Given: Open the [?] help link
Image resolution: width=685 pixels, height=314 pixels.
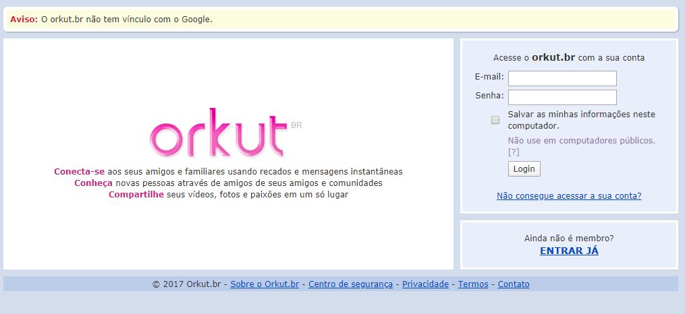Looking at the screenshot, I should 514,152.
